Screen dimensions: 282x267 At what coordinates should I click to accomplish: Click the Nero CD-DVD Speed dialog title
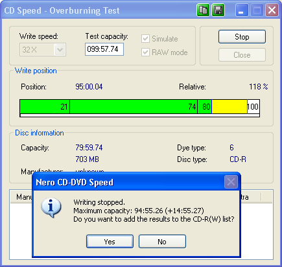pyautogui.click(x=75, y=182)
